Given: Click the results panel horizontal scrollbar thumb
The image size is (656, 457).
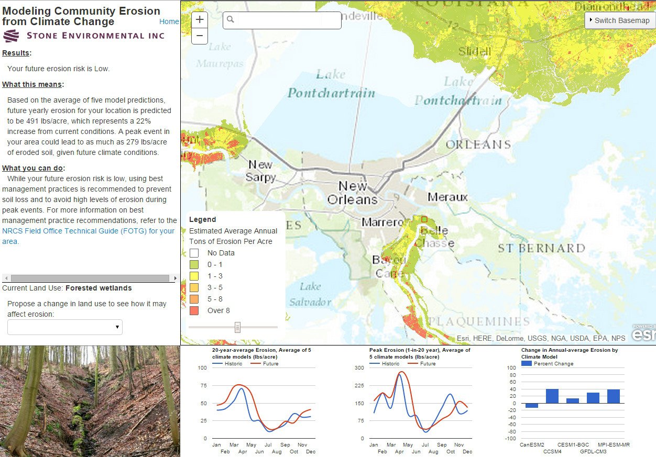Looking at the screenshot, I should 90,278.
